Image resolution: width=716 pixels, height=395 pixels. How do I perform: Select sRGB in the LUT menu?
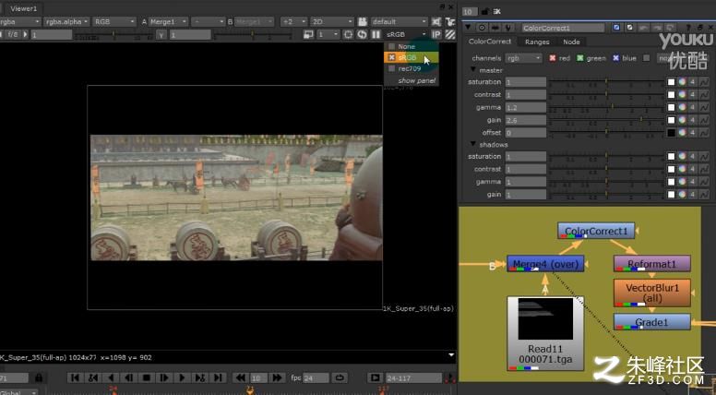click(x=411, y=57)
